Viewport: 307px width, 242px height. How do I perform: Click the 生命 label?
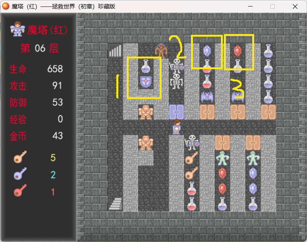18,69
